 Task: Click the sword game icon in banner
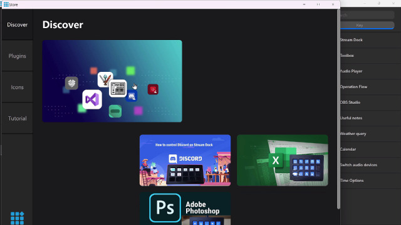tap(105, 79)
